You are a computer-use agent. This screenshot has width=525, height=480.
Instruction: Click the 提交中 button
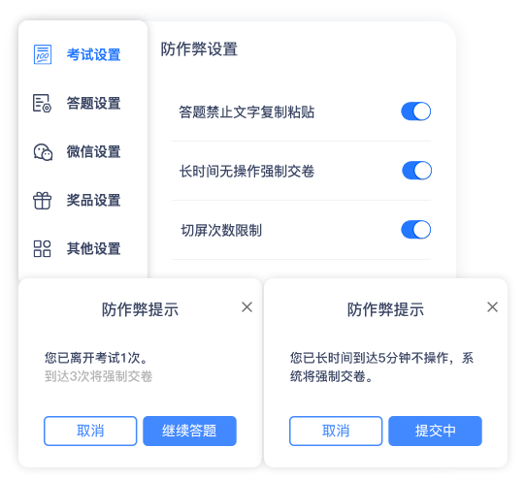[436, 431]
